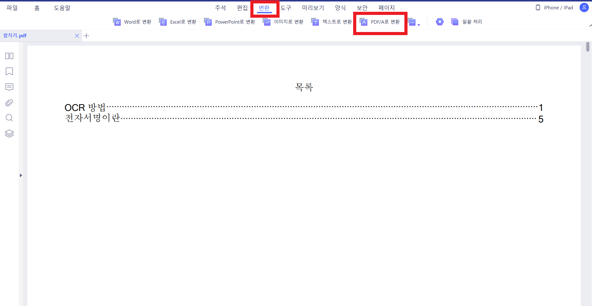
Task: Open the 파일 menu
Action: pos(12,8)
